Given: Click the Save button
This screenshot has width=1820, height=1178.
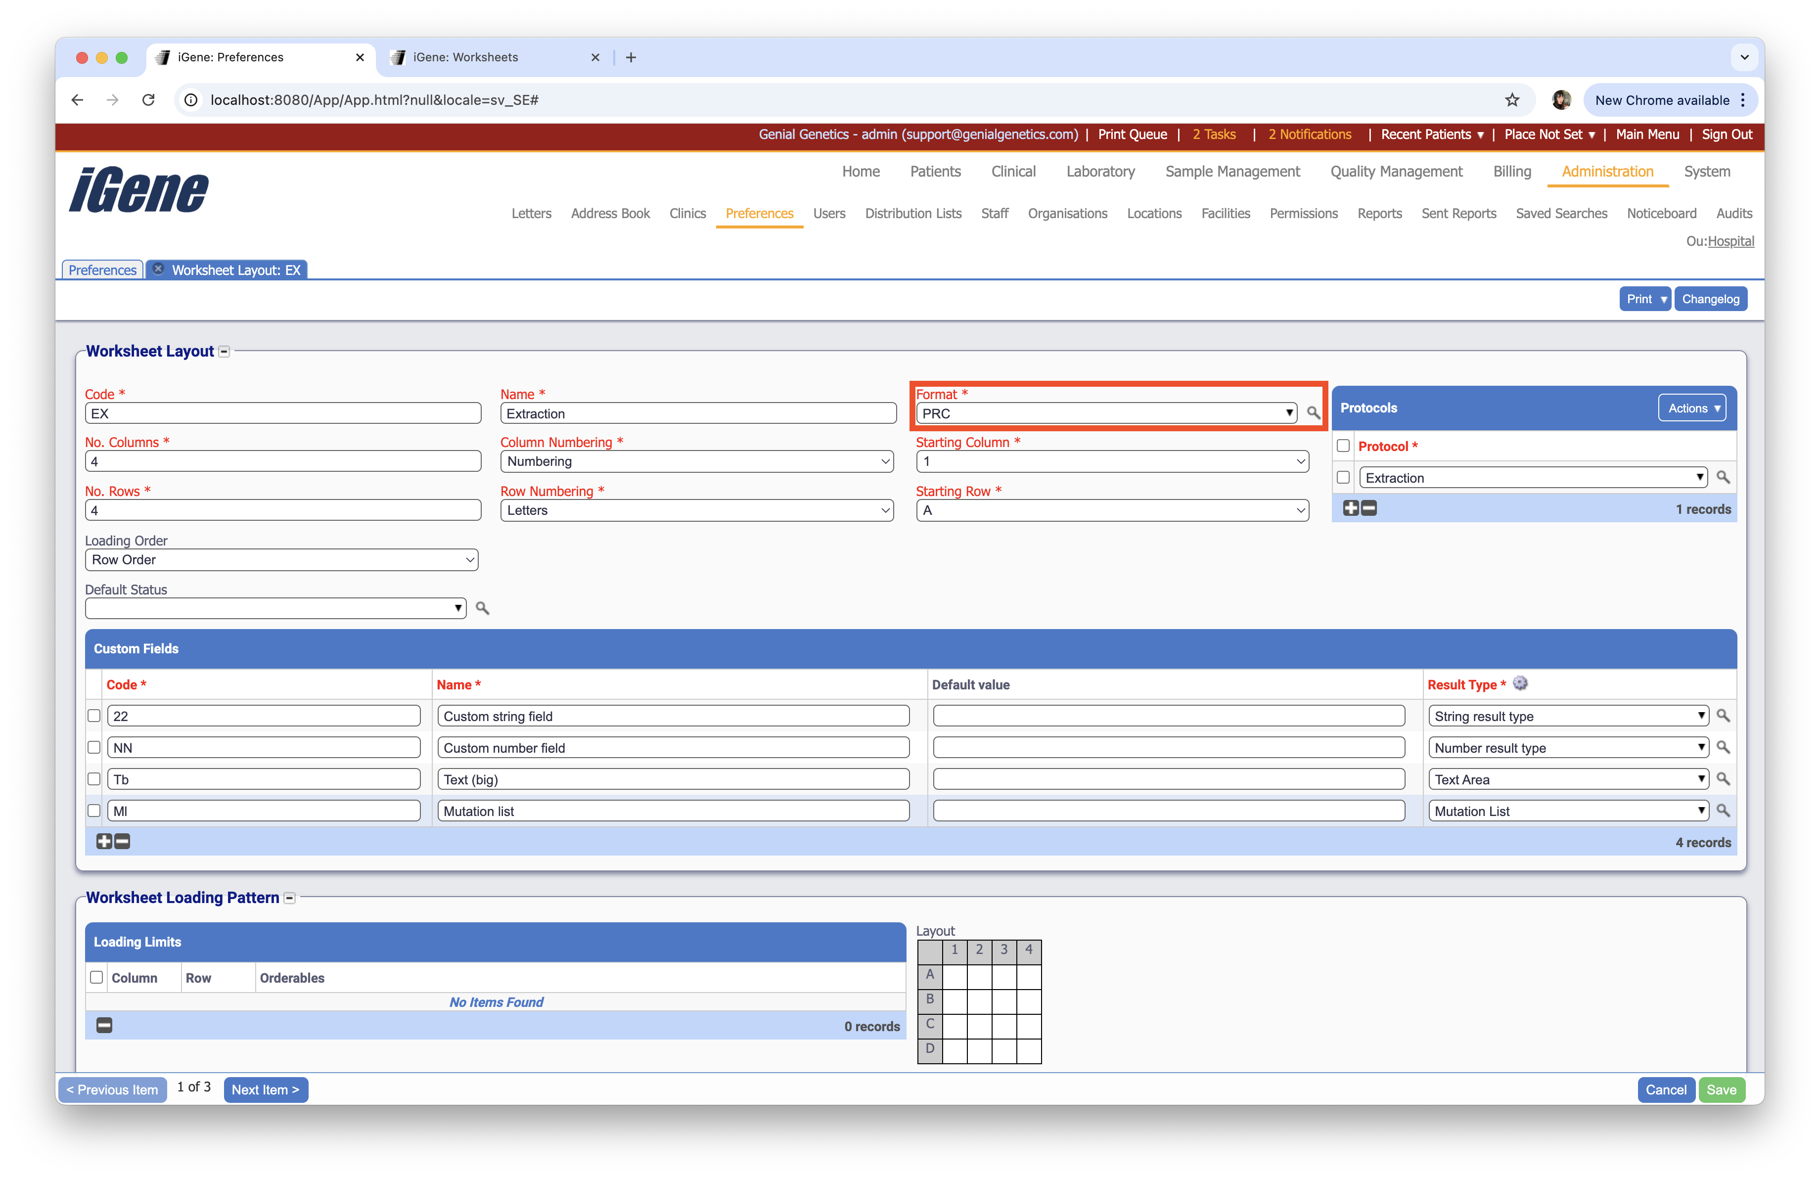Looking at the screenshot, I should pyautogui.click(x=1722, y=1089).
